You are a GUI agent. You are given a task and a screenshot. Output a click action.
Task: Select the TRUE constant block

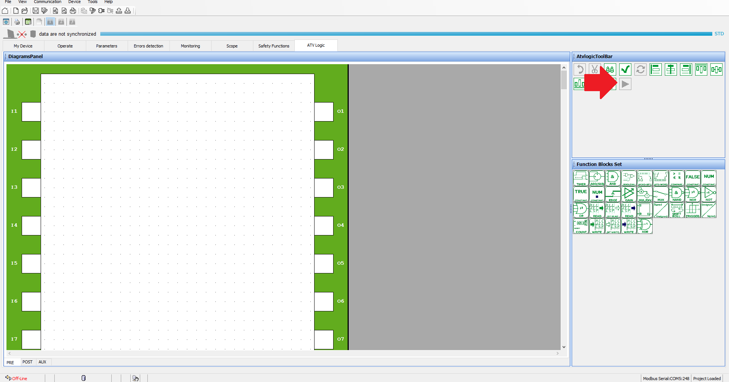click(x=581, y=194)
